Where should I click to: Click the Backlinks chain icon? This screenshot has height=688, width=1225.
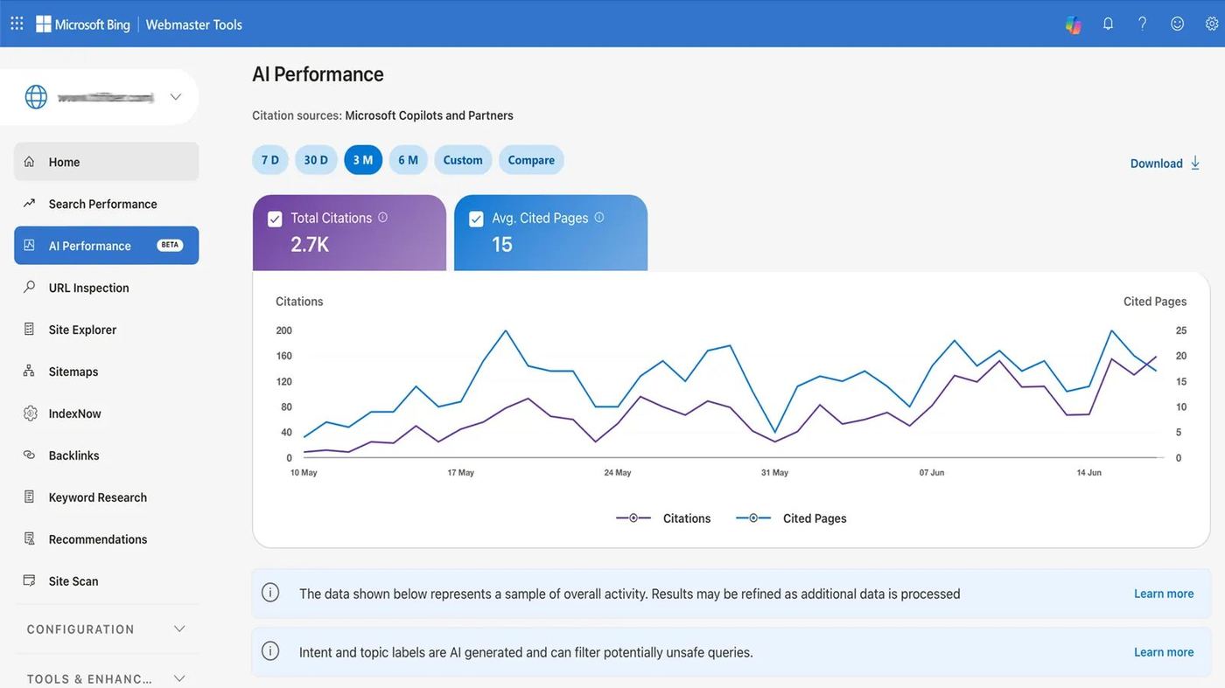(29, 455)
